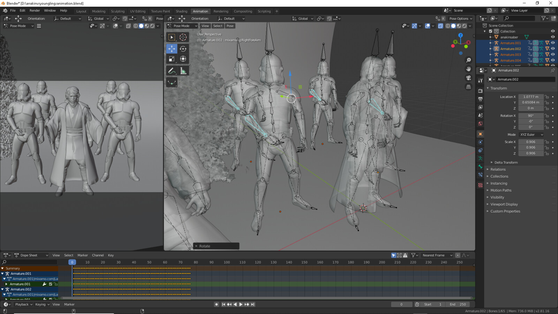Click the current frame marker on timeline

pyautogui.click(x=72, y=262)
